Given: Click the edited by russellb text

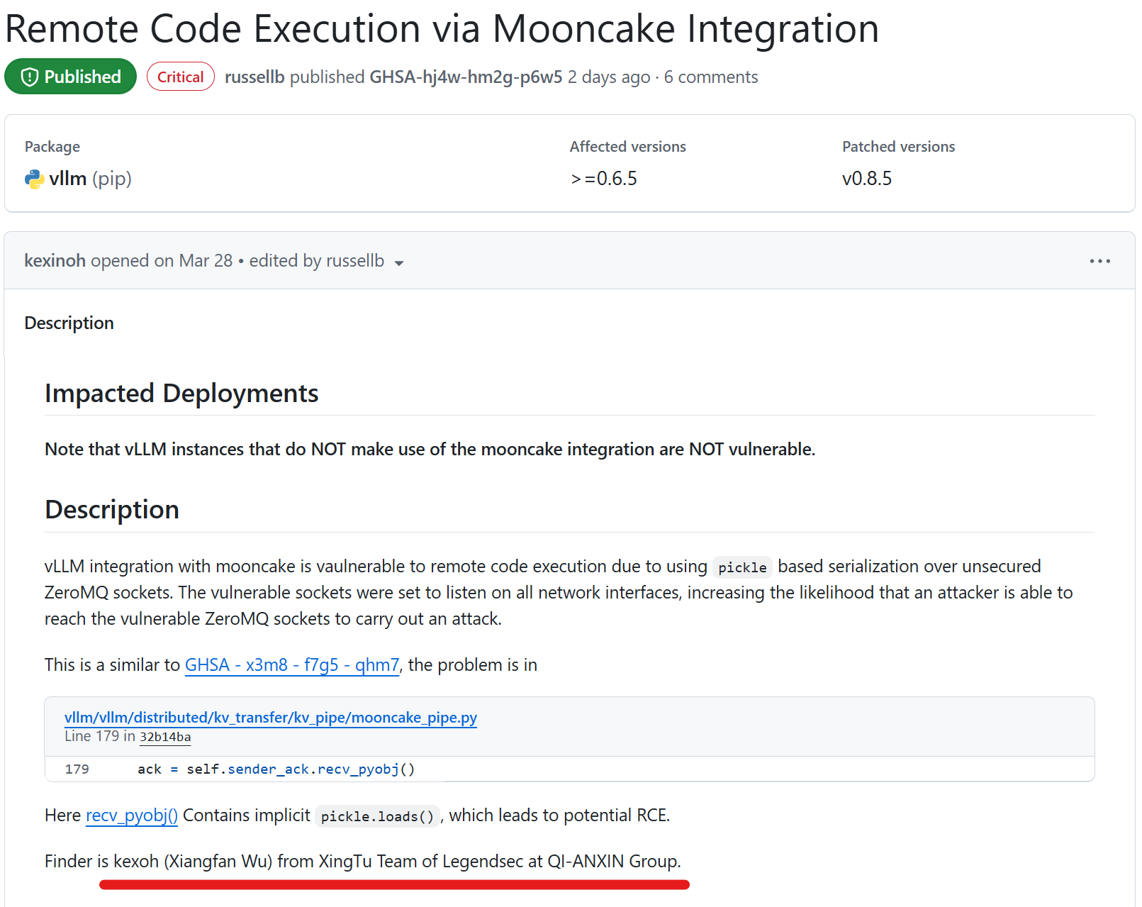Looking at the screenshot, I should (x=316, y=261).
